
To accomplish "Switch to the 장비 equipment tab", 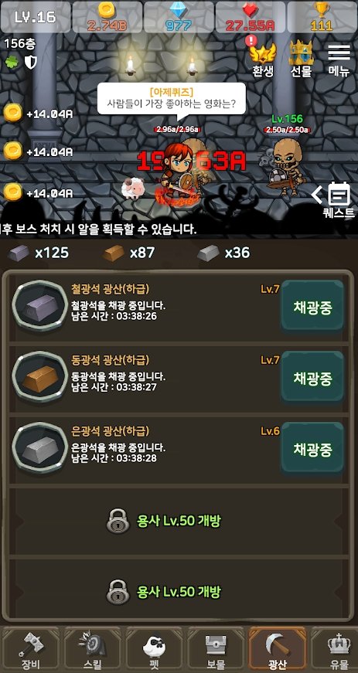I will [30, 649].
